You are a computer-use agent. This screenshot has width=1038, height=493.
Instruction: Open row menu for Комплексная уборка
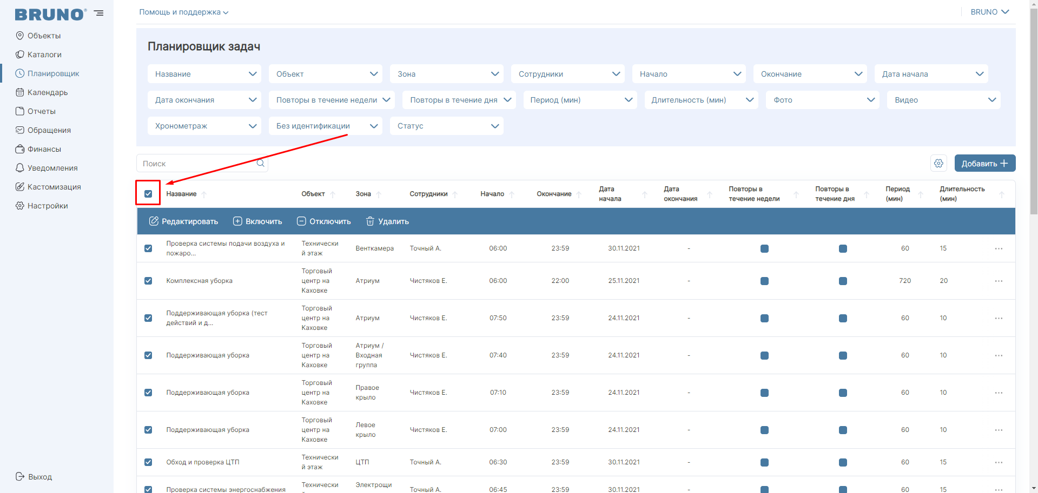(x=999, y=281)
